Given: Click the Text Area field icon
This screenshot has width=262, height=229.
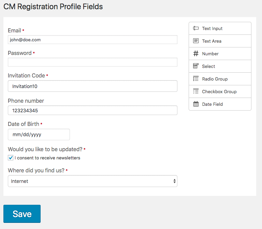Looking at the screenshot, I should (x=196, y=41).
